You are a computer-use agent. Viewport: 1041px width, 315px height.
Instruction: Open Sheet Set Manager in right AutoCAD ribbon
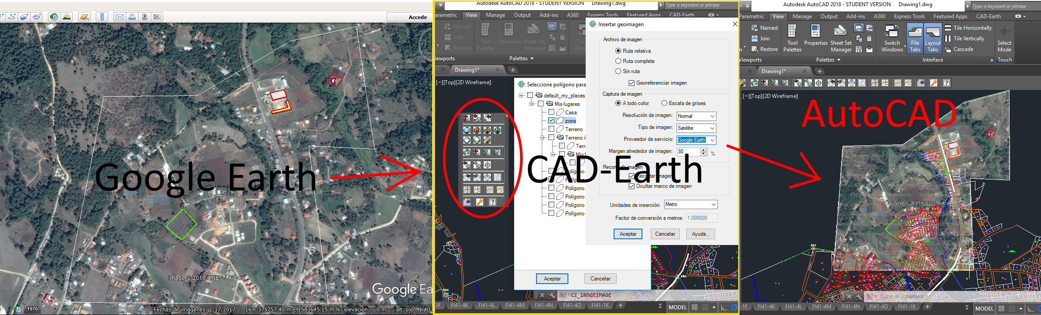pyautogui.click(x=841, y=38)
